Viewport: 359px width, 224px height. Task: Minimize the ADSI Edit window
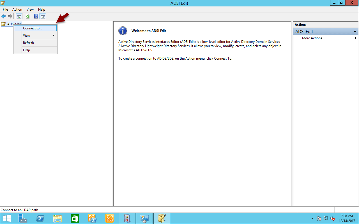coord(334,3)
